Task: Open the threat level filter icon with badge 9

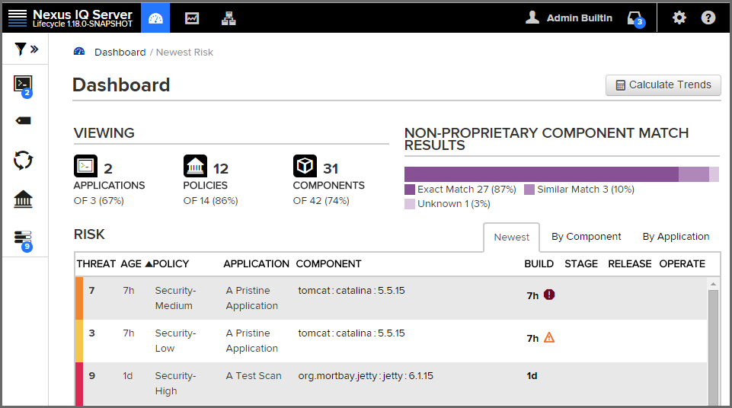Action: [24, 240]
